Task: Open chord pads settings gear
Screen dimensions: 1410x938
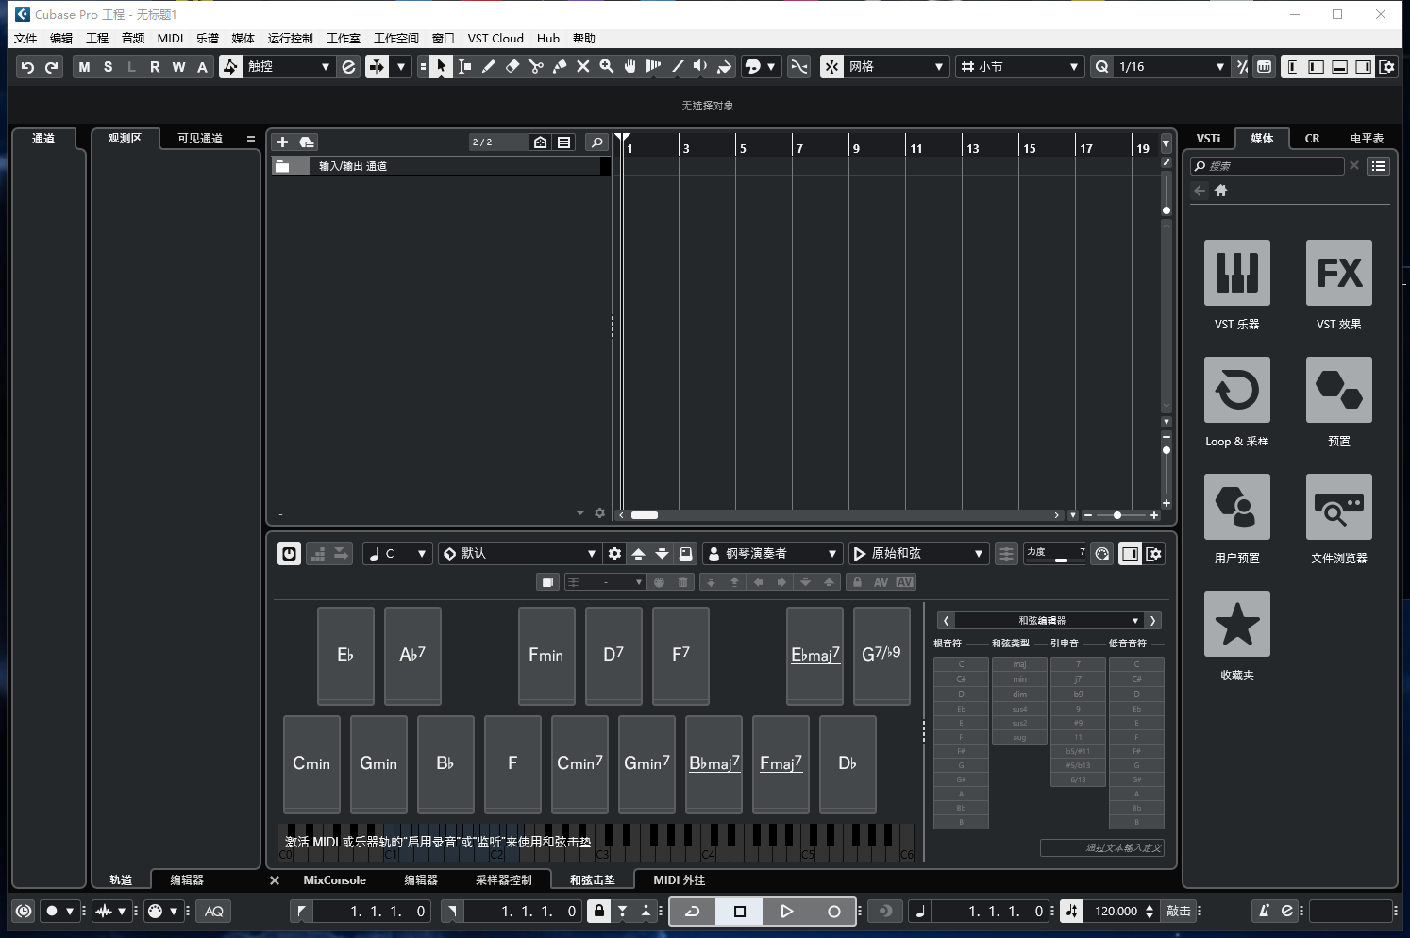Action: (614, 554)
